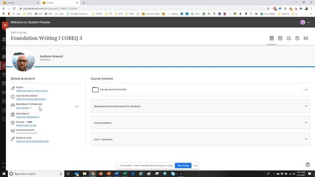This screenshot has height=177, width=315.
Task: Close the active Content browser tab
Action: [x=77, y=3]
